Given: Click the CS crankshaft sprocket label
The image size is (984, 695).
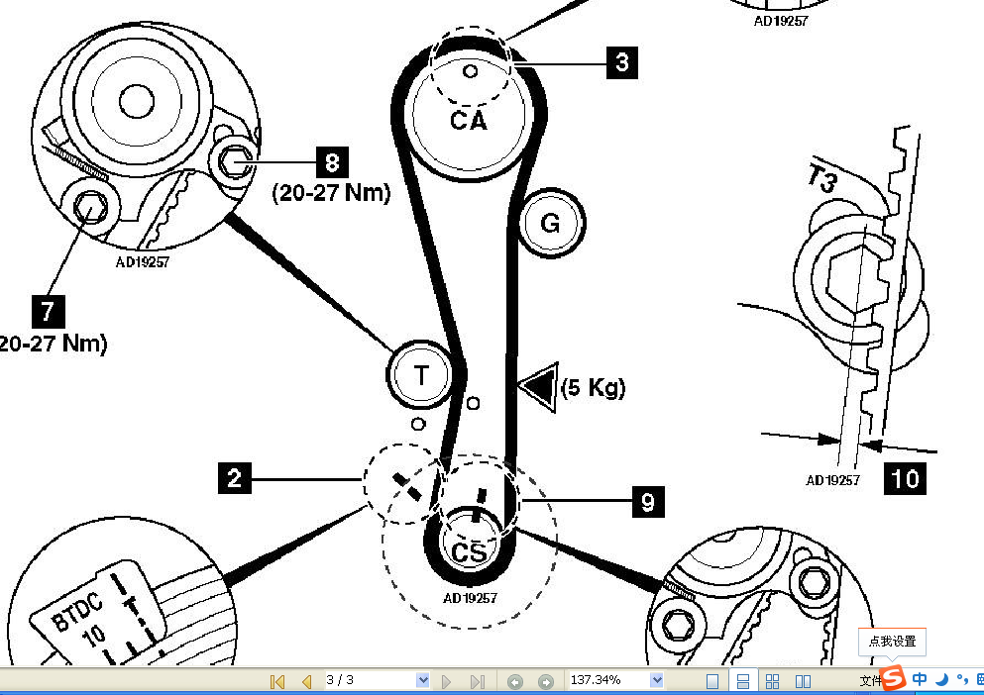Looking at the screenshot, I should tap(469, 552).
